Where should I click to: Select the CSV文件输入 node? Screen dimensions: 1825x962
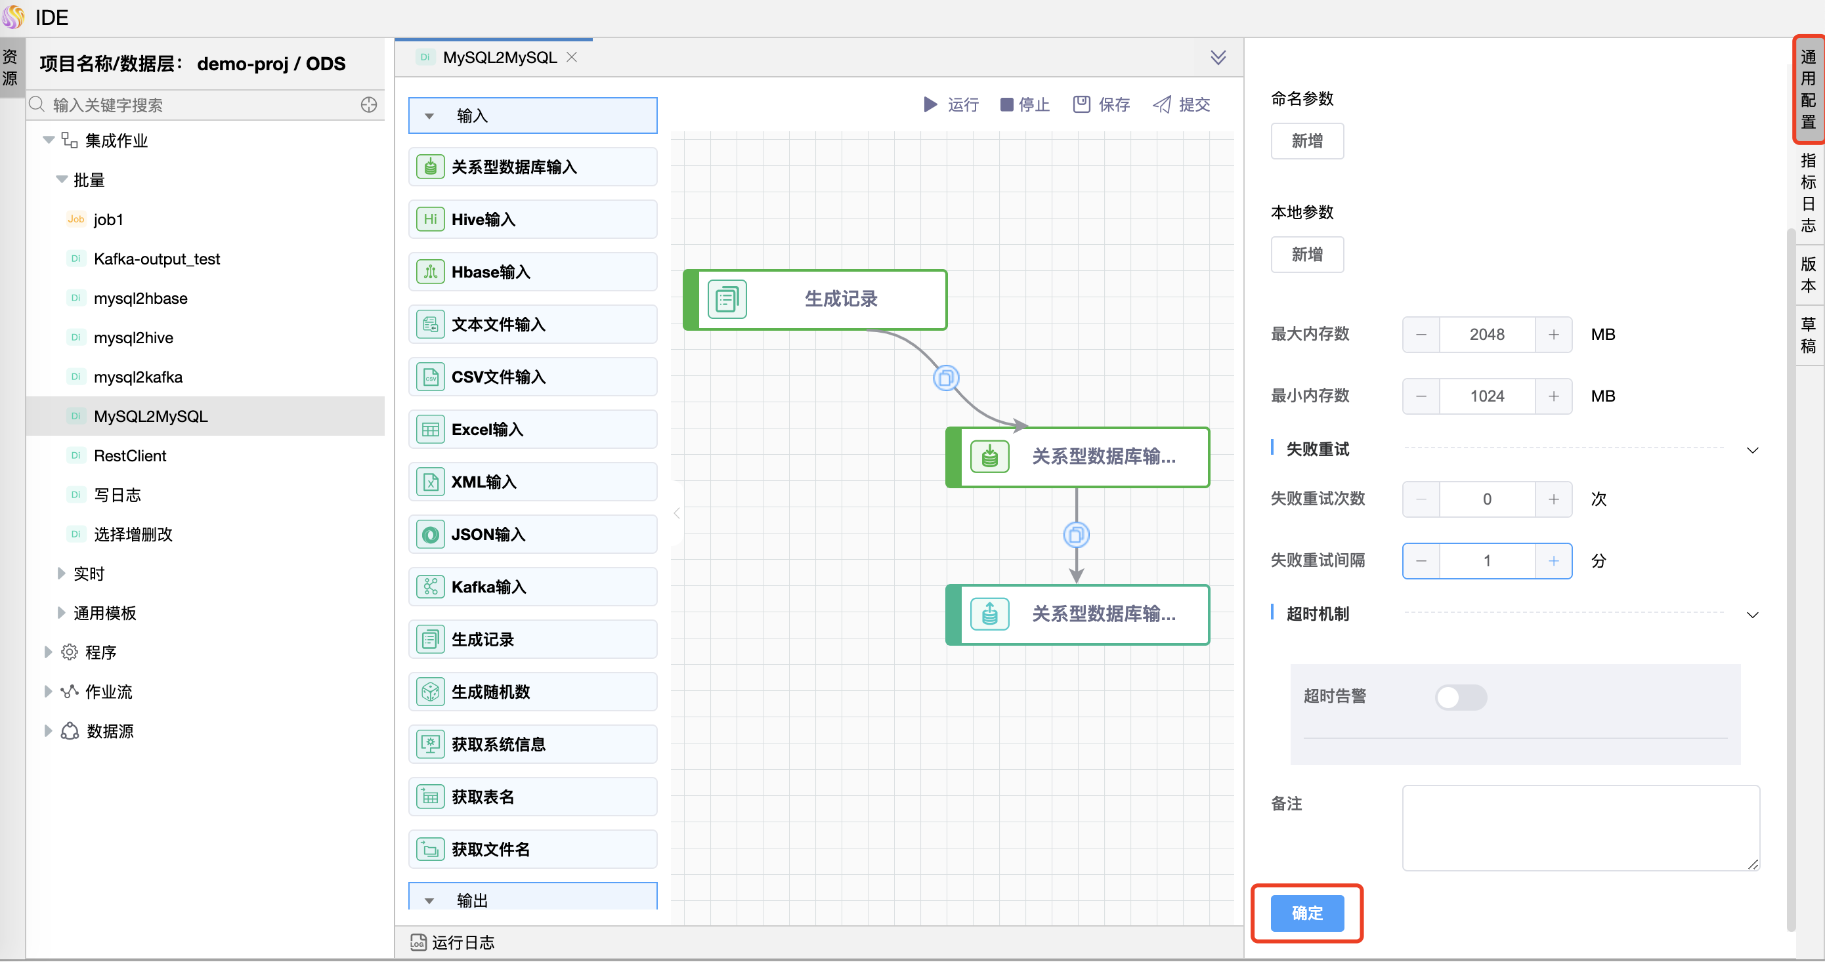(532, 376)
